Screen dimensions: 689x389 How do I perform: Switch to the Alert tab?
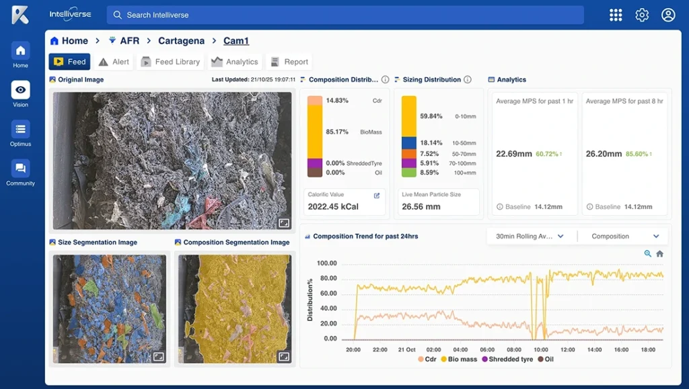pos(114,62)
